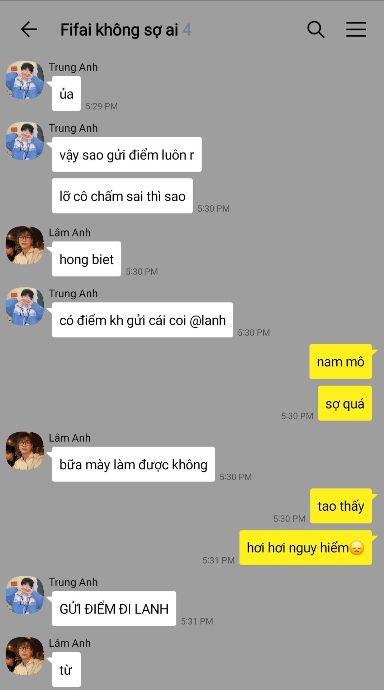Select the "vậy sao gửi điểm luôn r" bubble
This screenshot has width=384, height=690.
pos(127,155)
